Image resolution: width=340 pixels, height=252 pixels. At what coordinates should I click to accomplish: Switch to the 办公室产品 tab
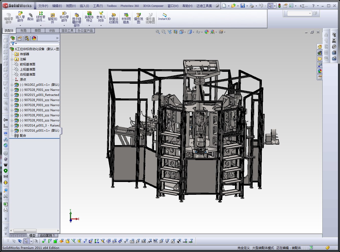pyautogui.click(x=85, y=31)
